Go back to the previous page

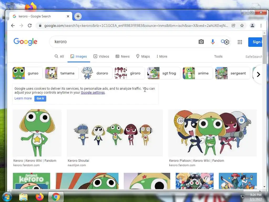[13, 26]
